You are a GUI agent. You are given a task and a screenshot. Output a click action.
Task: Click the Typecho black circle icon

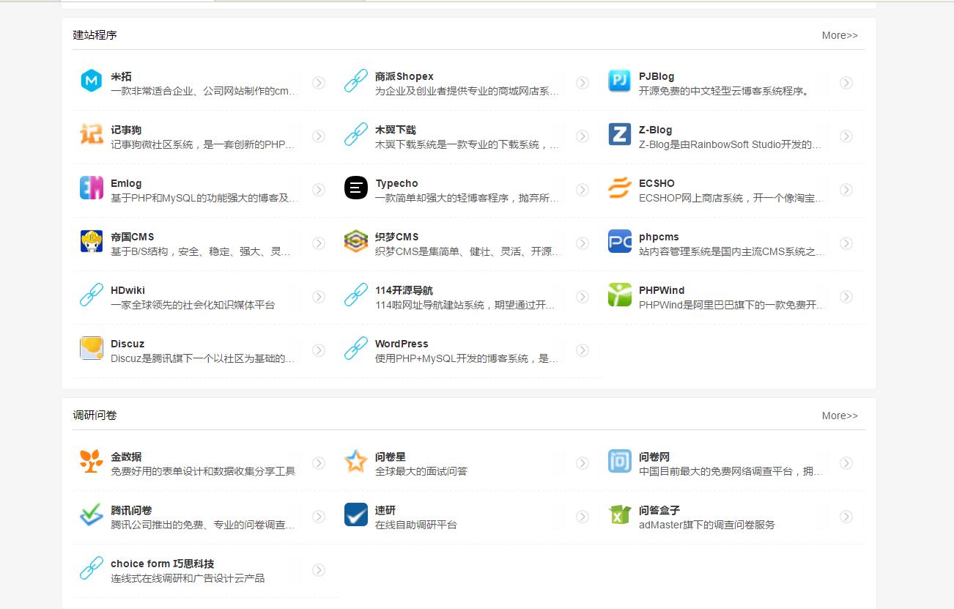(x=355, y=189)
